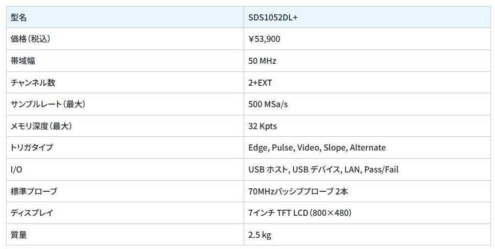Select the 32 Kpts memory depth value
This screenshot has width=495, height=249.
tap(263, 126)
